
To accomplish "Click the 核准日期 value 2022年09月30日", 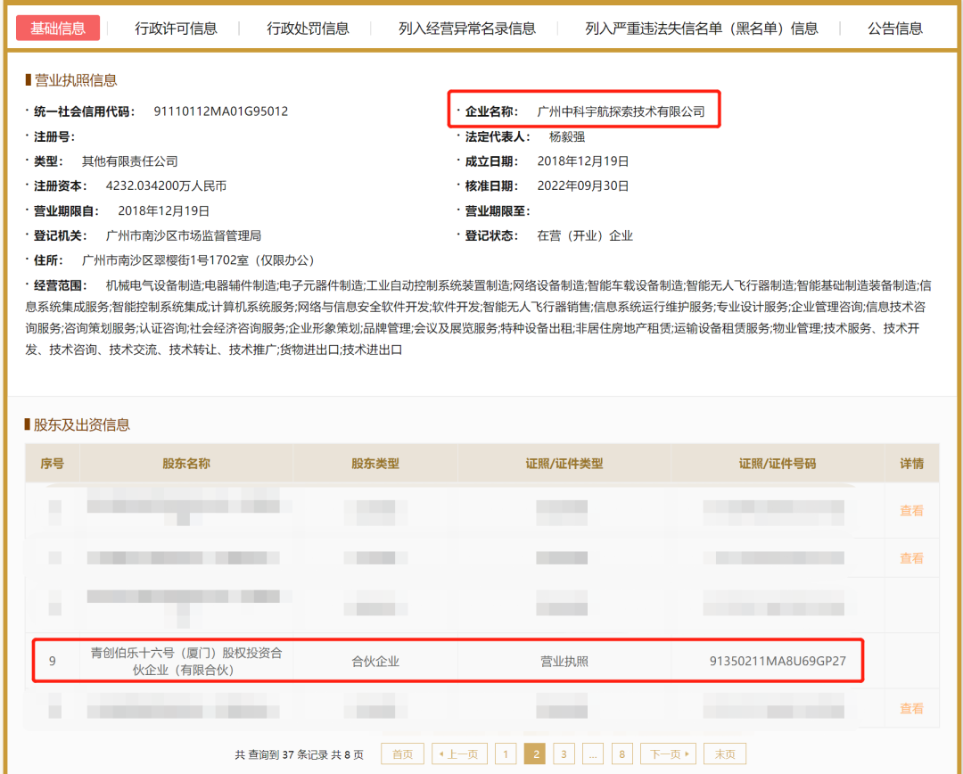I will (x=583, y=185).
